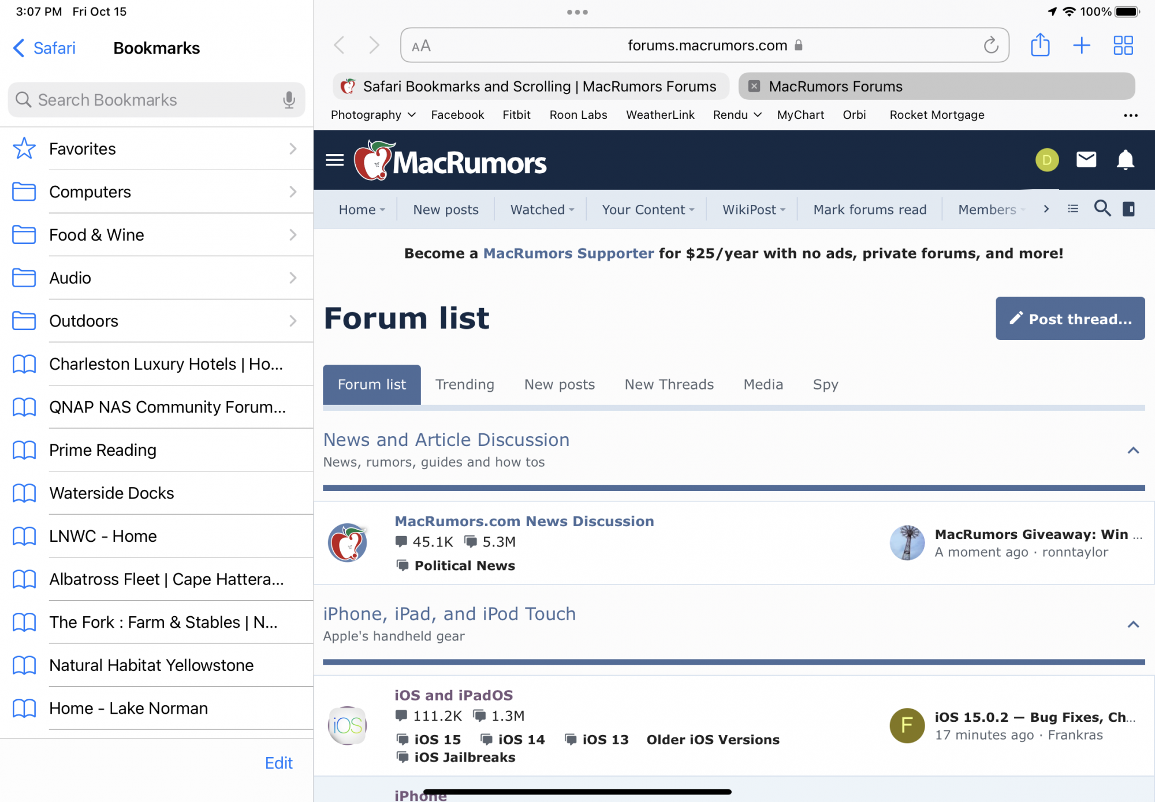
Task: Open the inbox envelope icon
Action: point(1086,159)
